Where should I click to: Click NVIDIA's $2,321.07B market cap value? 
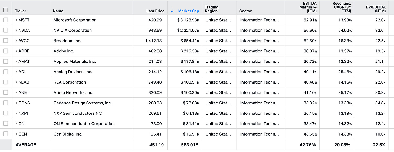point(188,30)
